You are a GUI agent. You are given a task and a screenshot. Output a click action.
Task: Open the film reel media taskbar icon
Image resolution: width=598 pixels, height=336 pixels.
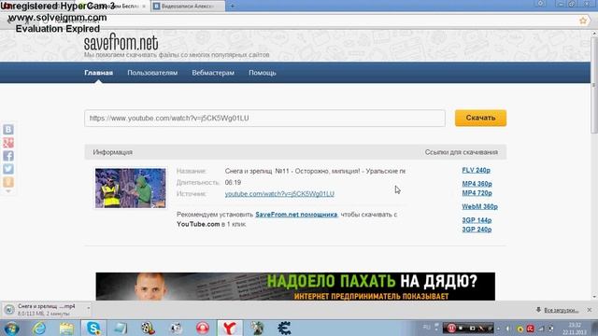[148, 328]
